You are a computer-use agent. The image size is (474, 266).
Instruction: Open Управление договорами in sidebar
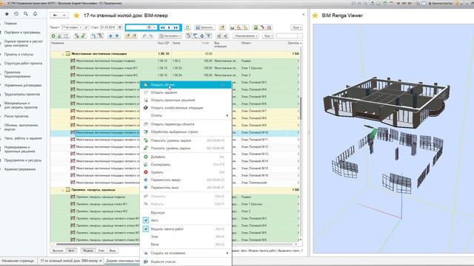[x=23, y=86]
